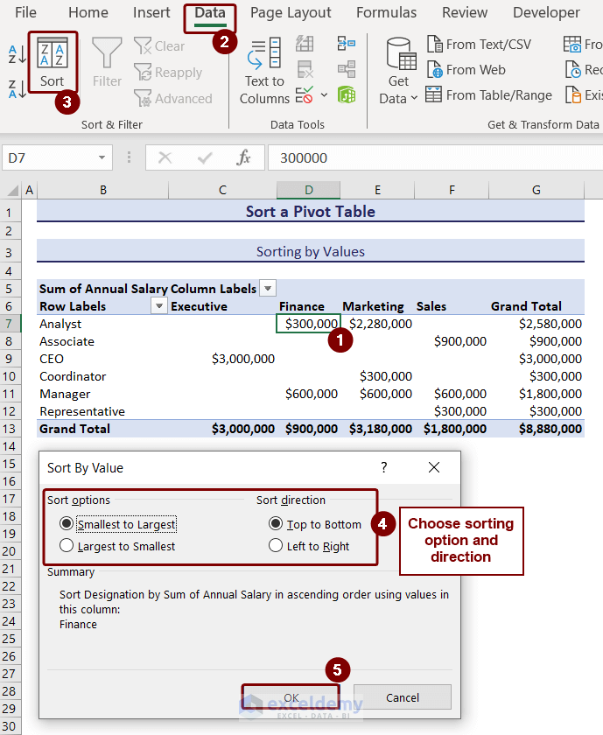Click the Filter funnel icon
Image resolution: width=603 pixels, height=735 pixels.
click(107, 63)
